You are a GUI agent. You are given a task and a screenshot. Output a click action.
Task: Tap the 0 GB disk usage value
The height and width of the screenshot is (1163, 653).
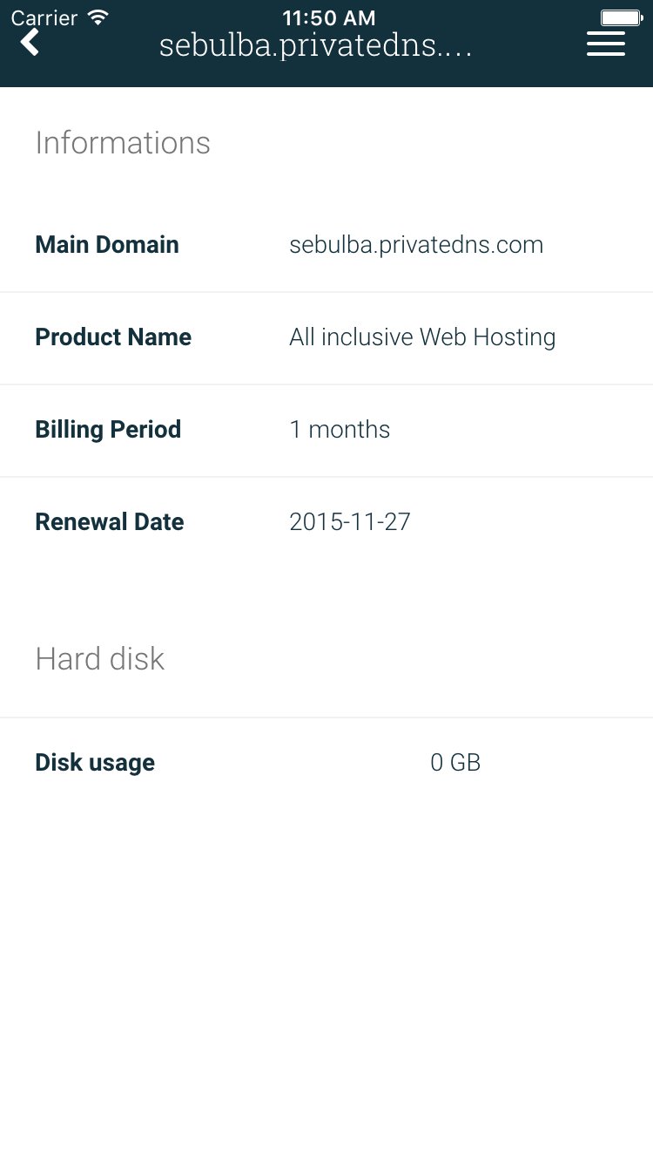(455, 763)
